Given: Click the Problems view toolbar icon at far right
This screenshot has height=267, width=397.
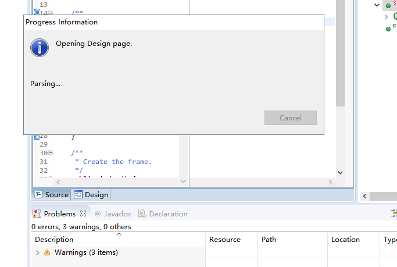Looking at the screenshot, I should click(x=394, y=213).
